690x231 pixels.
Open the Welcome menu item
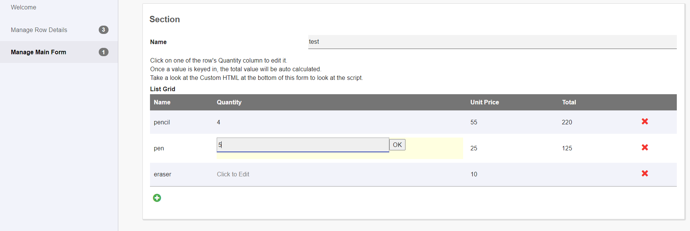tap(23, 8)
